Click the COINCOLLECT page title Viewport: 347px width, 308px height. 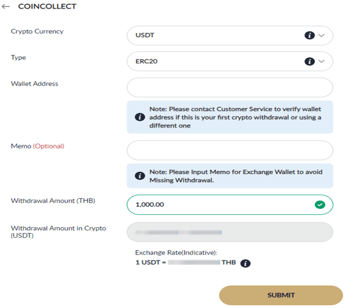point(47,6)
